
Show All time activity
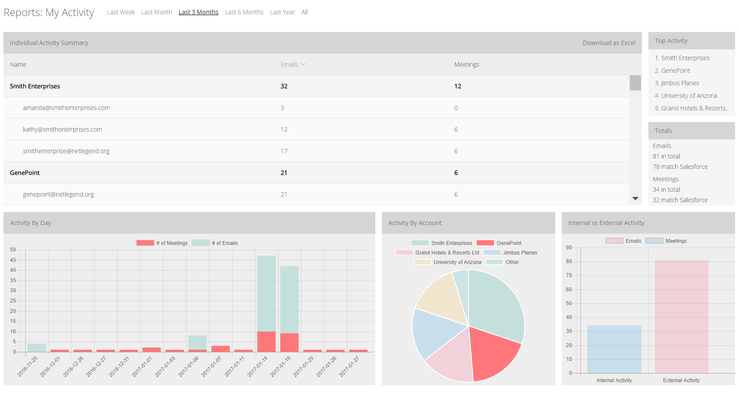pyautogui.click(x=305, y=12)
